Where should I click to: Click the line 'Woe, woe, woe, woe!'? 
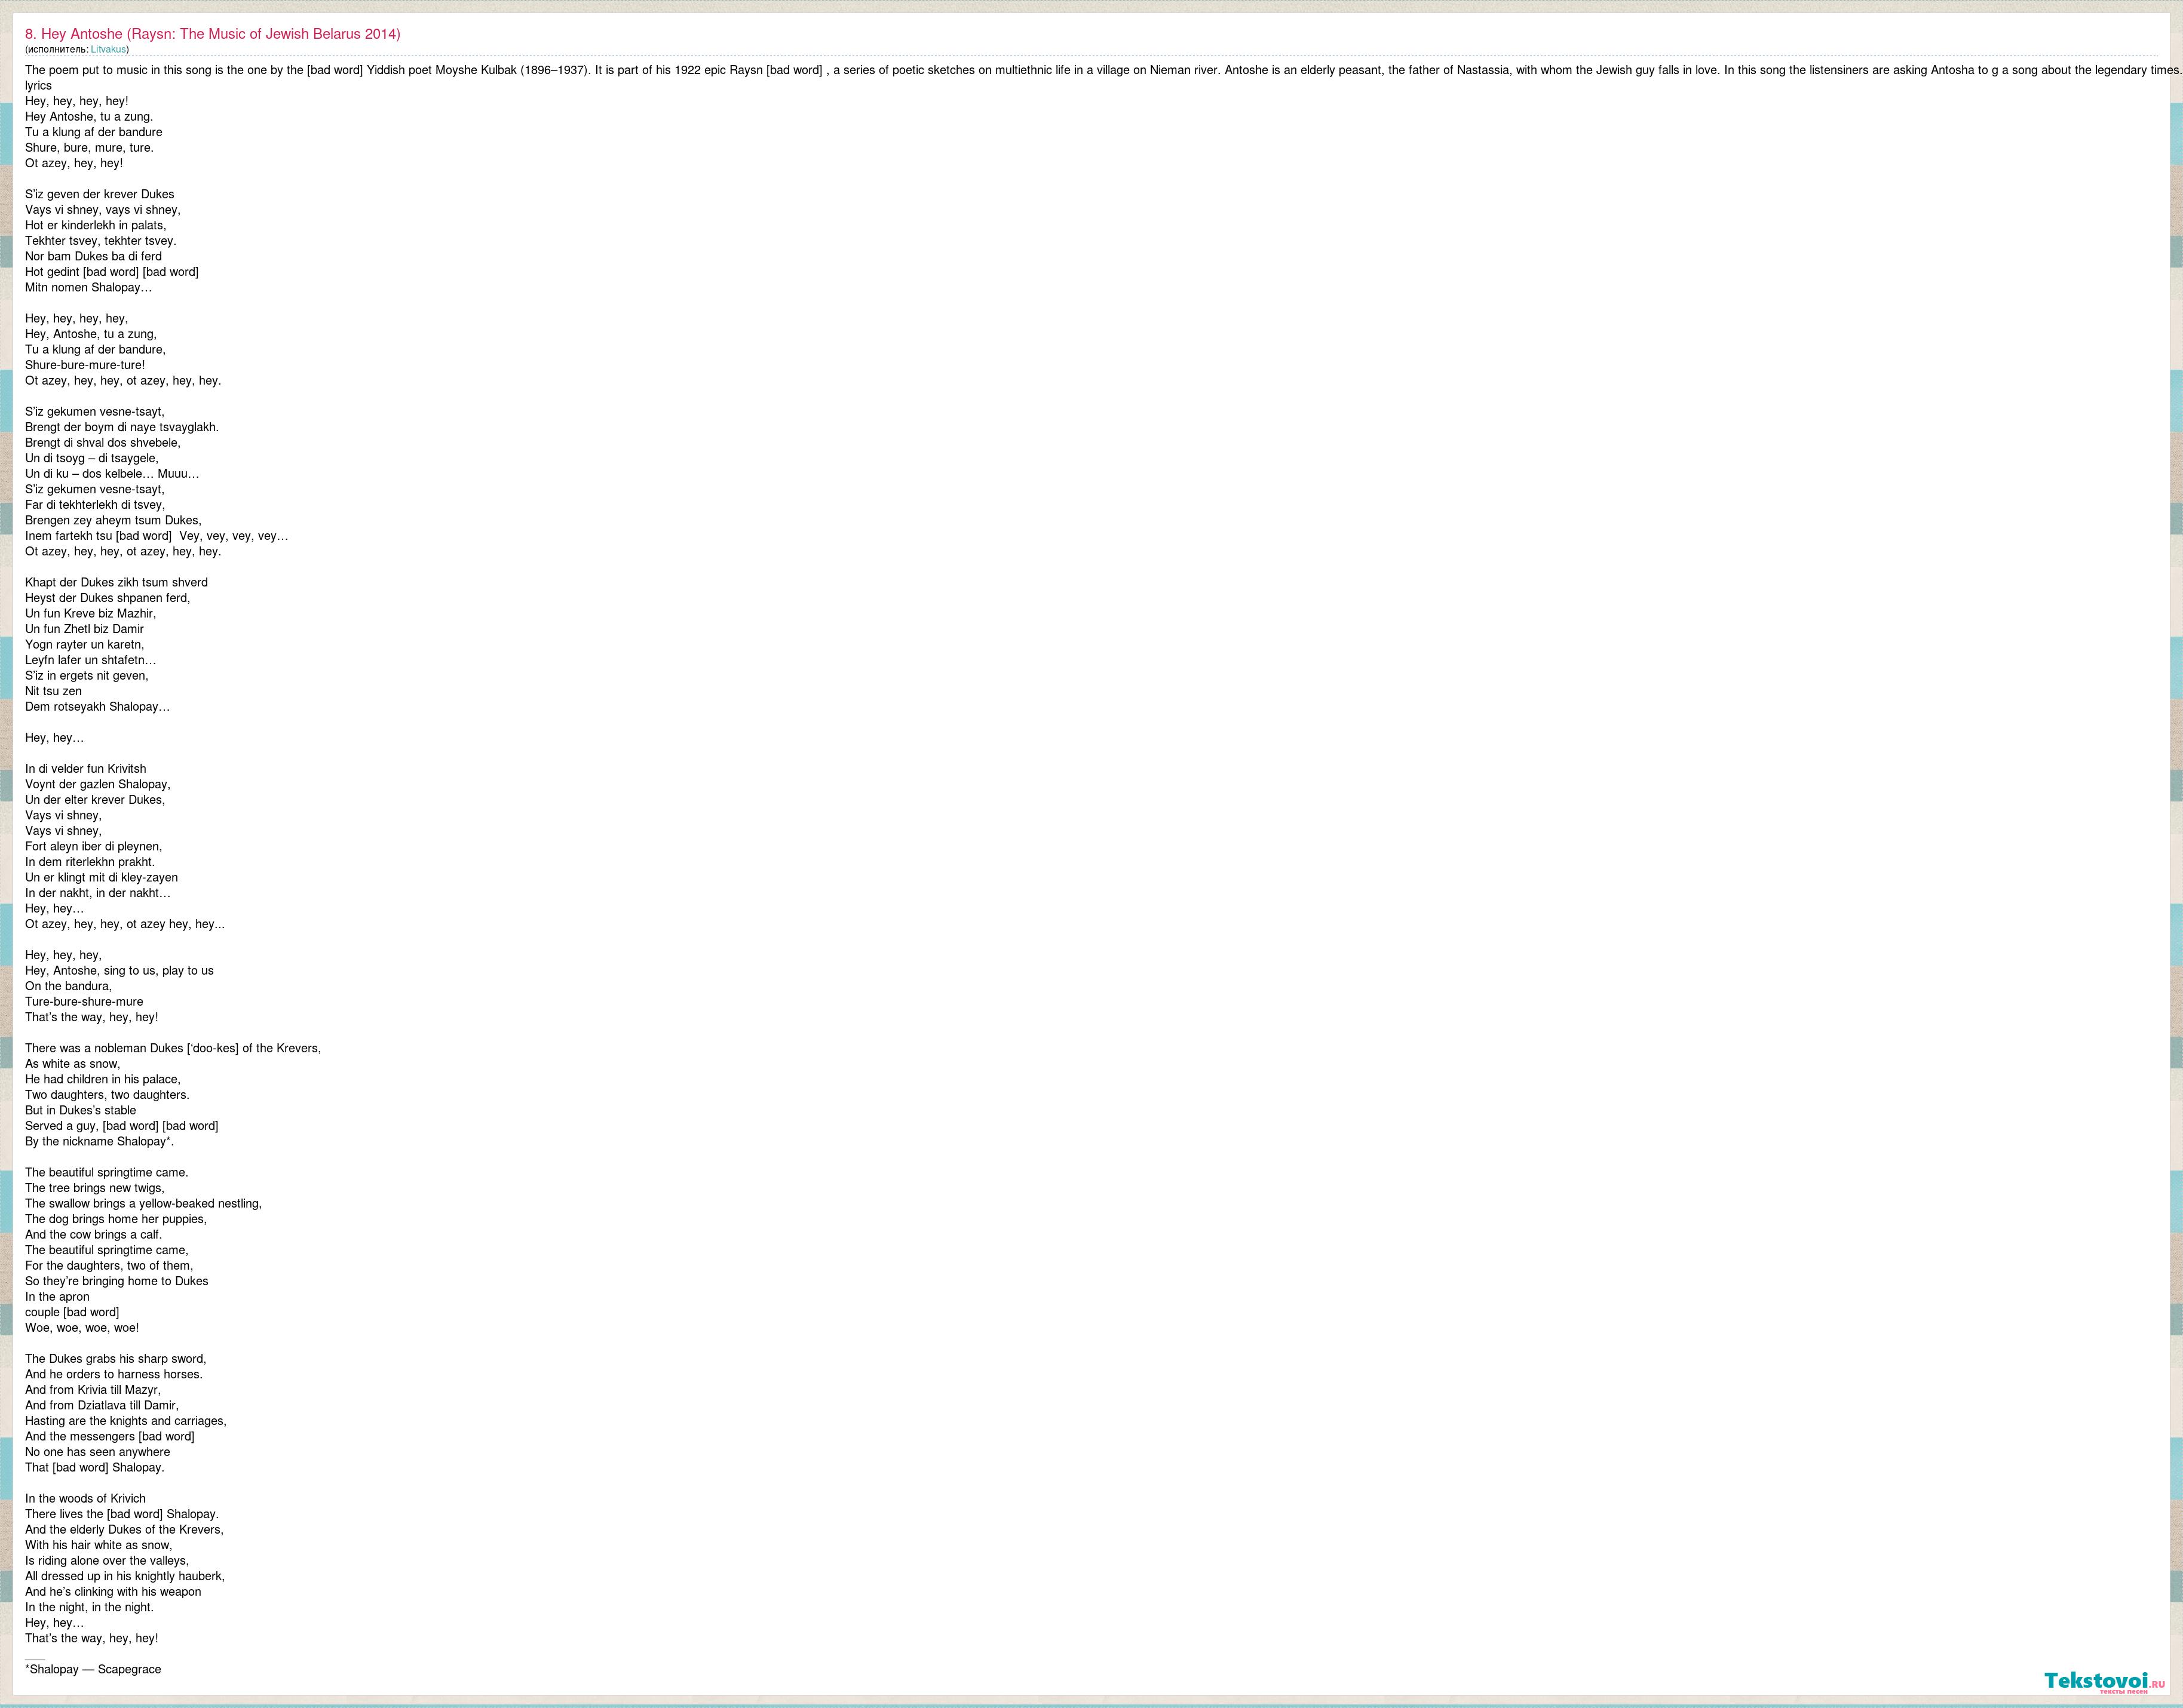coord(82,1328)
